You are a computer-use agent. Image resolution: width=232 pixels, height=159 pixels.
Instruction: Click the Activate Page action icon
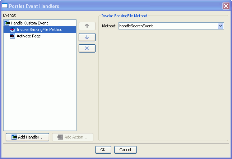click(x=12, y=36)
